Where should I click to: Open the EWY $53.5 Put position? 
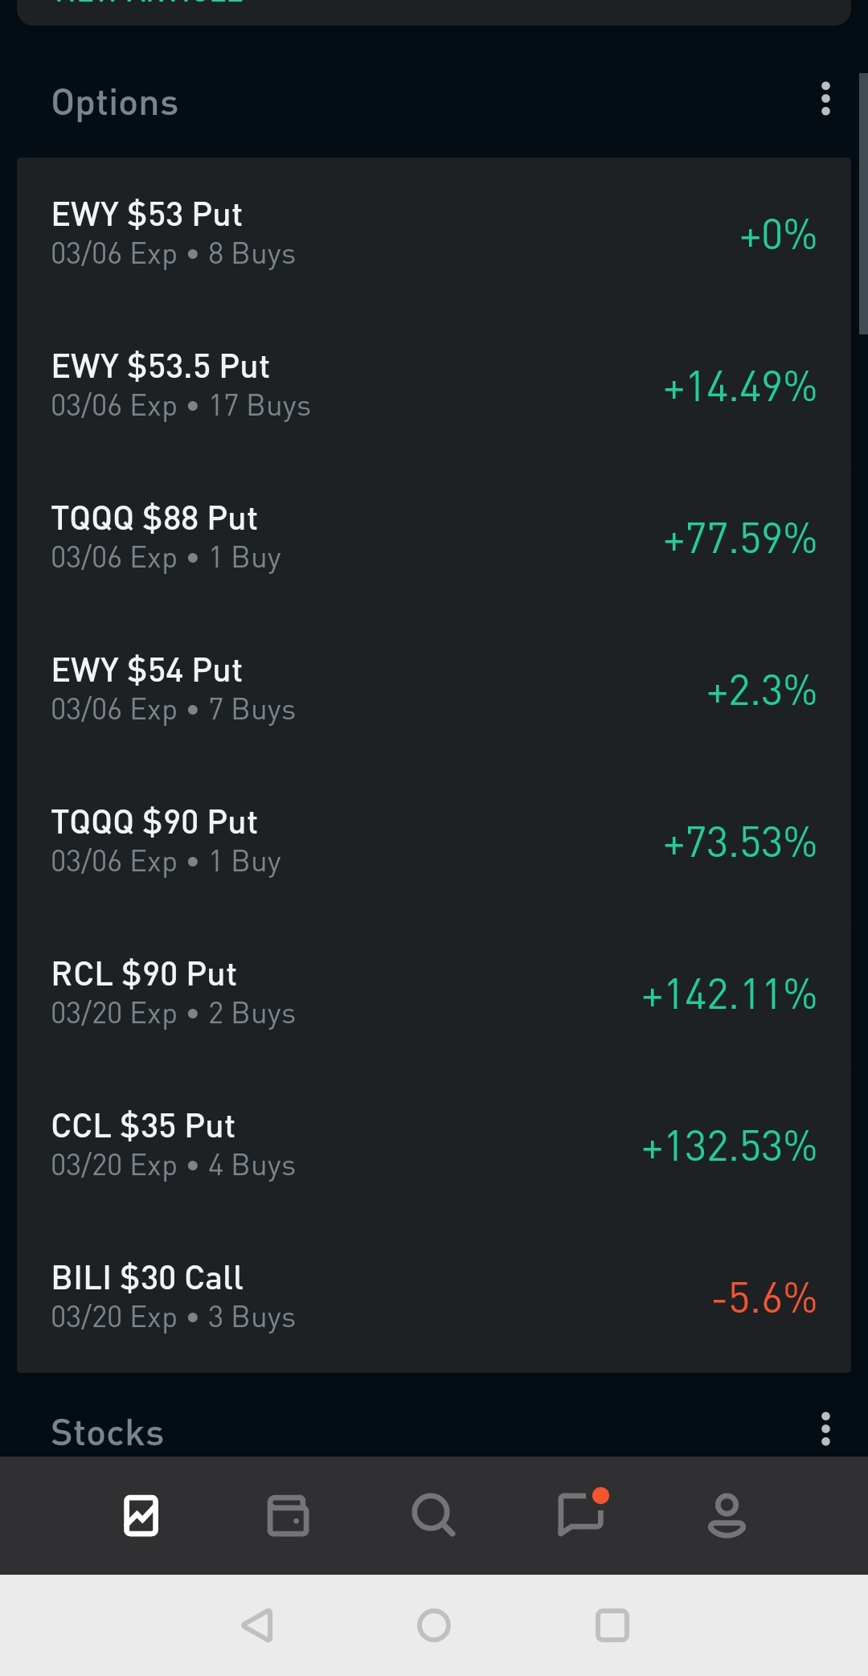point(434,386)
